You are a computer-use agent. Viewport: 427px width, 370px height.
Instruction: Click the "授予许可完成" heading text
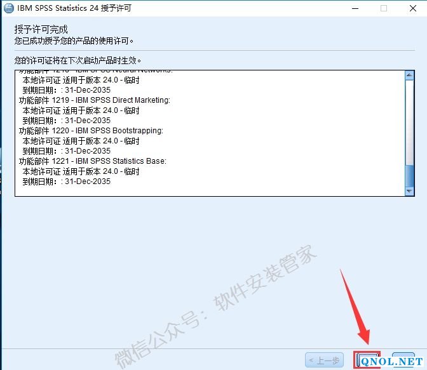click(41, 30)
